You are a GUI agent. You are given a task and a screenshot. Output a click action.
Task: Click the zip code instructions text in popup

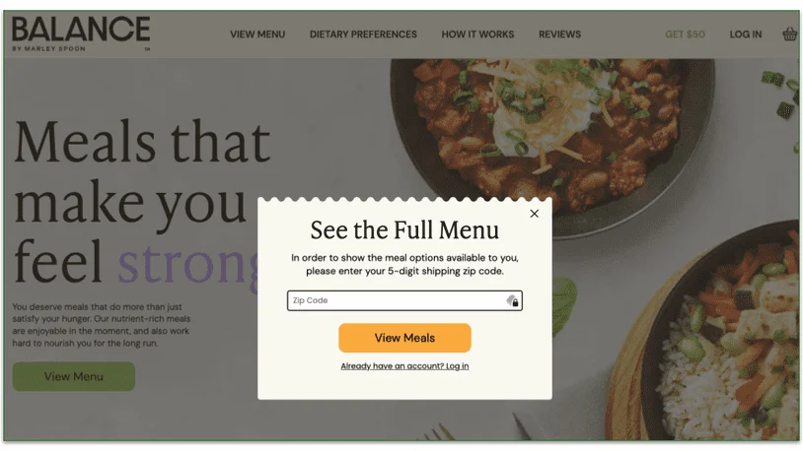tap(404, 264)
